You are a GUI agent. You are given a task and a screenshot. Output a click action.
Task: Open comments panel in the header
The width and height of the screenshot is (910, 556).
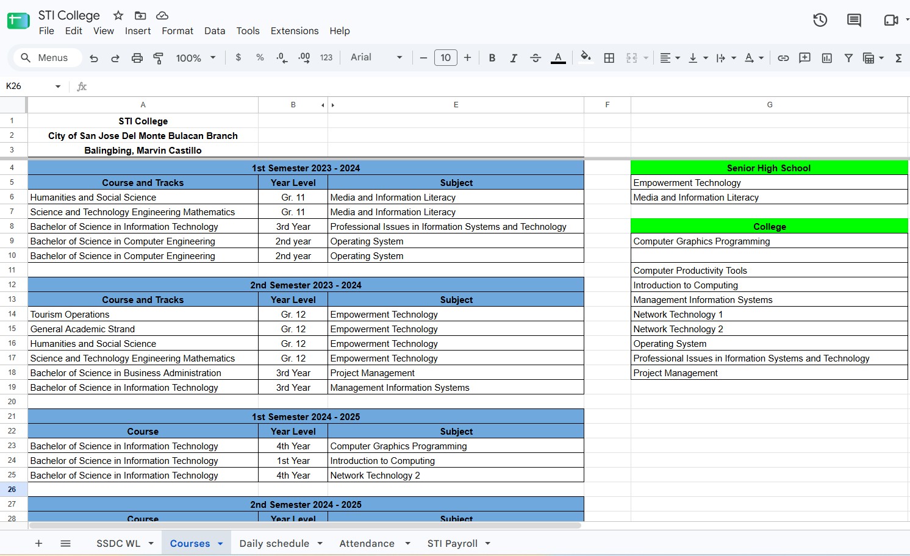point(854,20)
